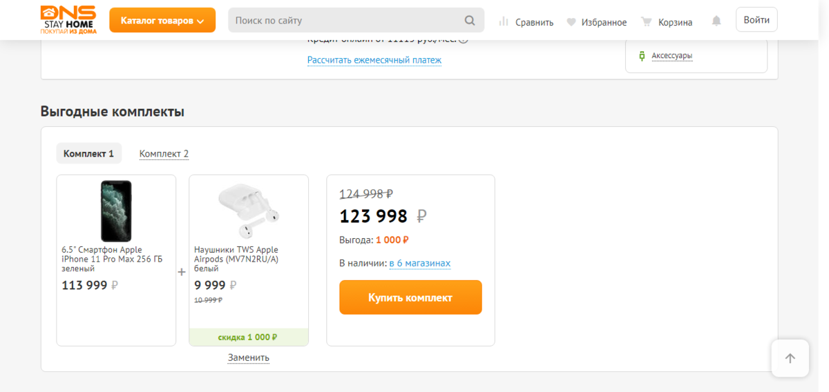
Task: Open the shopping cart icon
Action: 647,21
